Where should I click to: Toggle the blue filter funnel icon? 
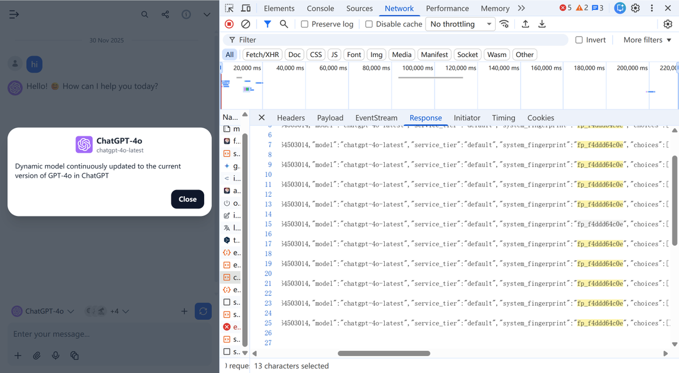tap(267, 24)
